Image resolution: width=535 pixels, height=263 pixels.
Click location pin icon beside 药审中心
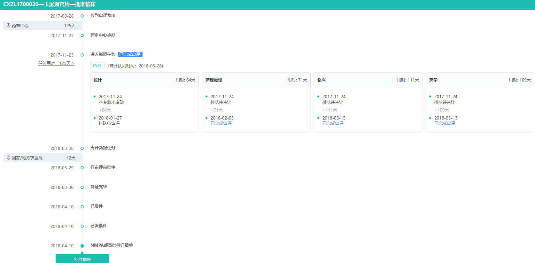click(x=8, y=25)
